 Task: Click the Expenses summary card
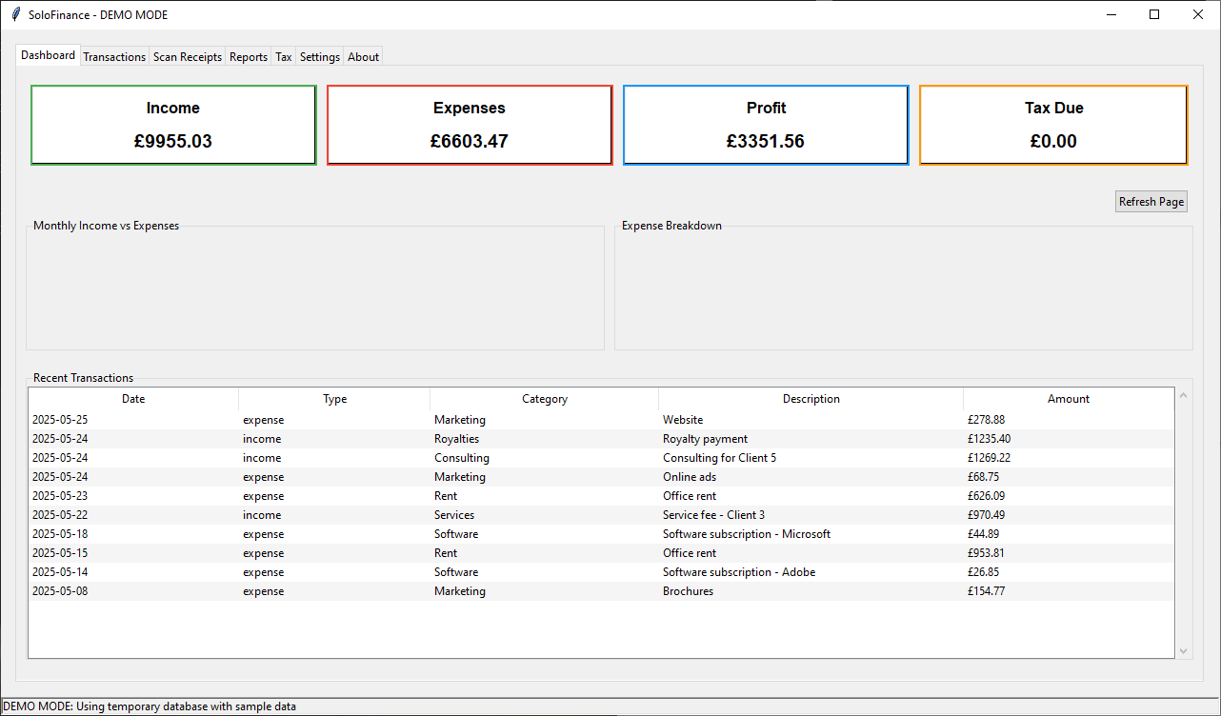click(470, 125)
